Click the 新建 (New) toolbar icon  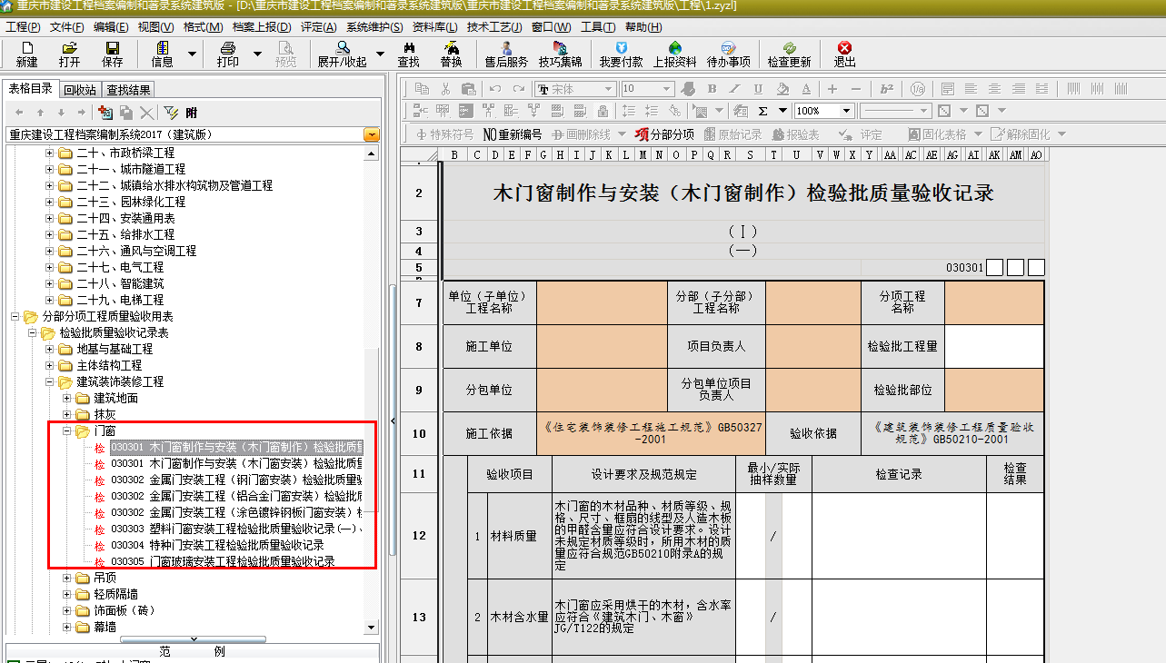pyautogui.click(x=26, y=54)
